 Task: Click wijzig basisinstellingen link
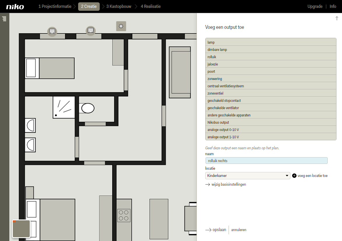(229, 185)
